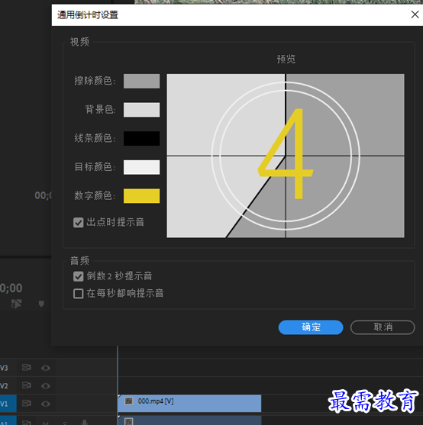Toggle sync lock on track V1
The width and height of the screenshot is (423, 425).
pos(26,404)
